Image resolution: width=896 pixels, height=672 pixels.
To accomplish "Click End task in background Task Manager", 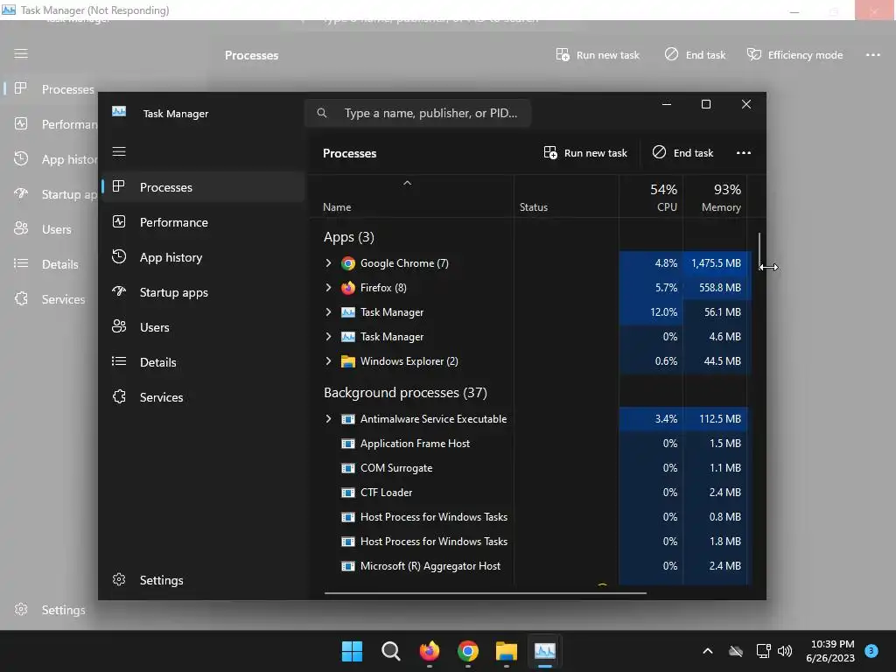I will pyautogui.click(x=695, y=55).
